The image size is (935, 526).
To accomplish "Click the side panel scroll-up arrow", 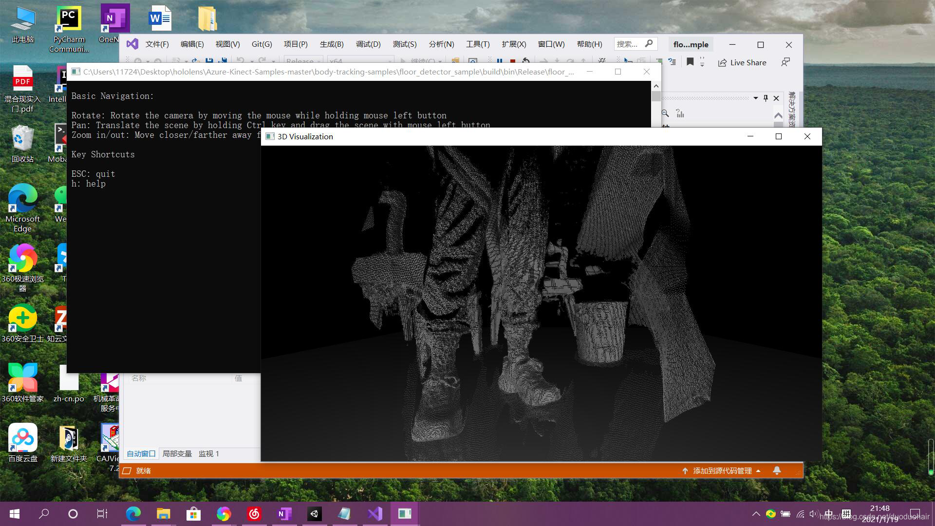I will [778, 115].
